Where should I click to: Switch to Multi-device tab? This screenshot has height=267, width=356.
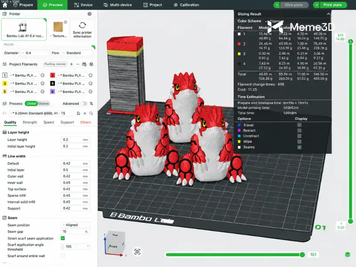click(x=117, y=5)
